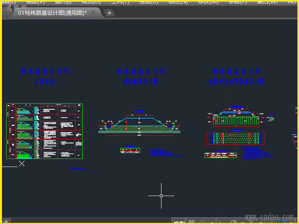Expand the polar tracking angle arrow

pyautogui.click(x=242, y=222)
